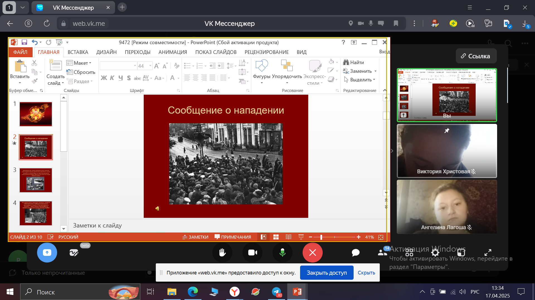Click the numbered list icon
535x300 pixels.
pos(200,66)
